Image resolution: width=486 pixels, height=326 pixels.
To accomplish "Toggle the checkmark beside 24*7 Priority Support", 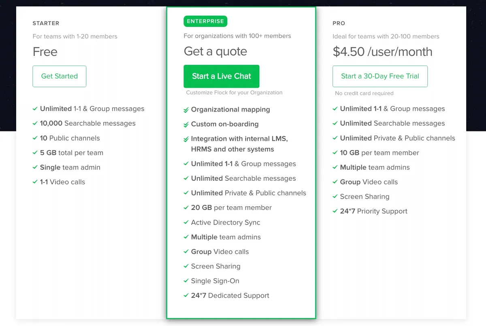I will click(x=335, y=211).
